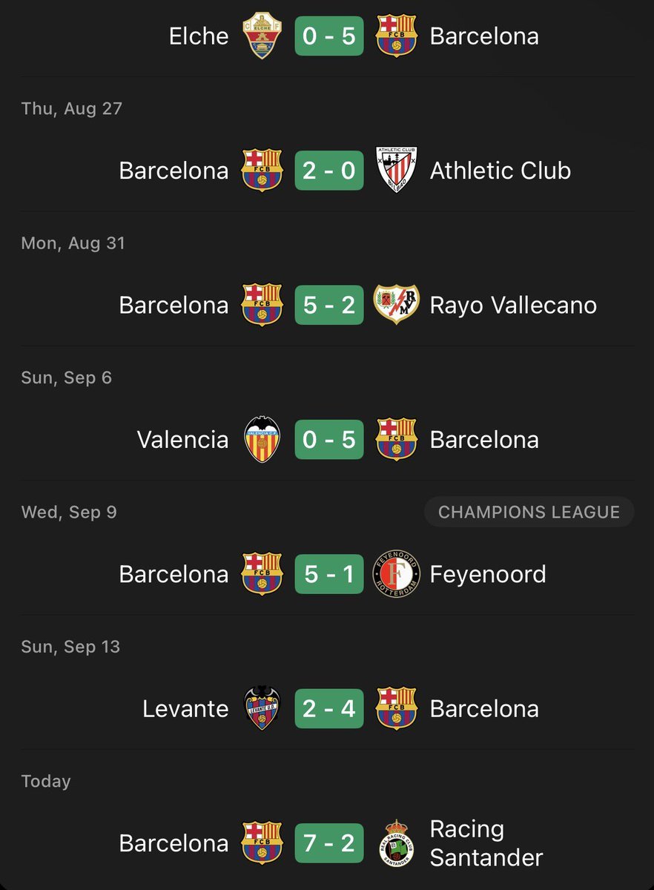Tap the Rayo Vallecano crest
654x890 pixels.
(396, 305)
